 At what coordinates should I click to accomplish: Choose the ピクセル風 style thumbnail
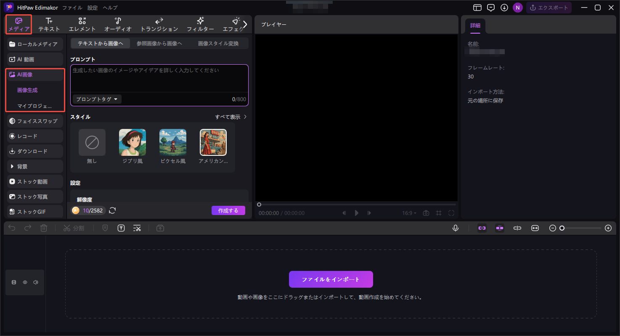173,142
